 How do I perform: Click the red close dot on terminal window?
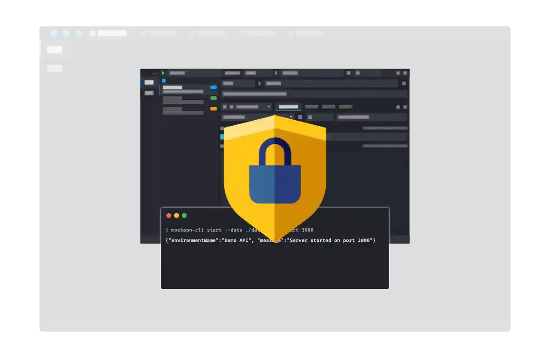click(169, 215)
